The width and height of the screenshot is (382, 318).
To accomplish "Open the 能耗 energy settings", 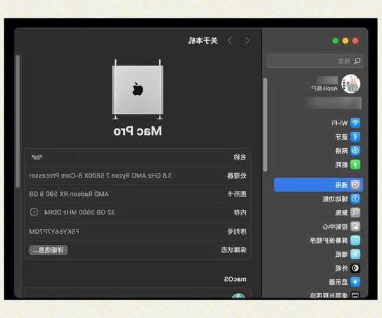I will point(348,165).
